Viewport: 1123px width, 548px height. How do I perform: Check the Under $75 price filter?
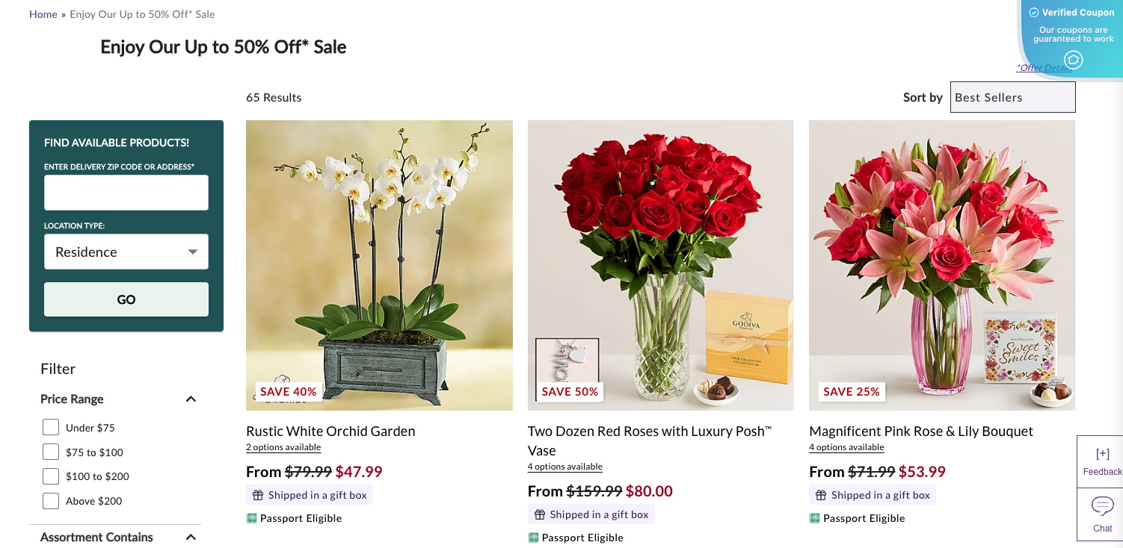50,426
